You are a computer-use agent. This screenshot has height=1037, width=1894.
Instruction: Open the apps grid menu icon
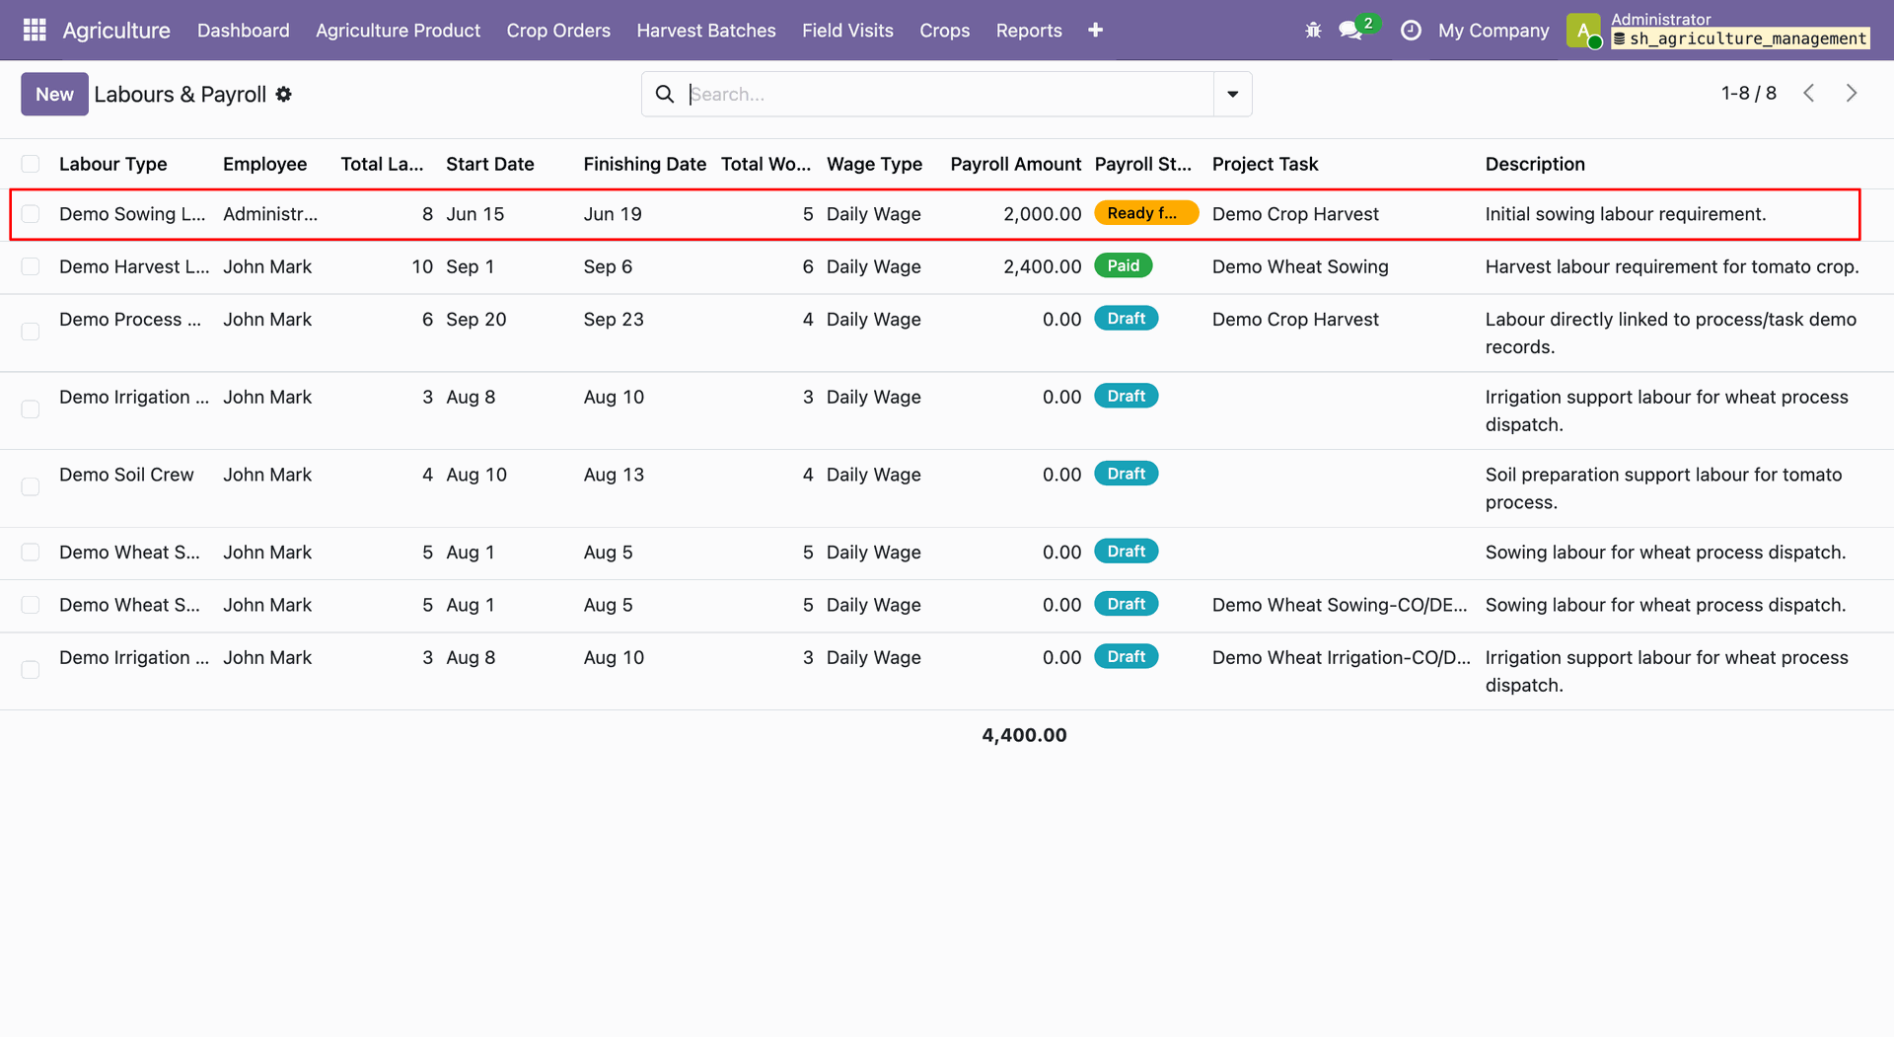point(35,30)
